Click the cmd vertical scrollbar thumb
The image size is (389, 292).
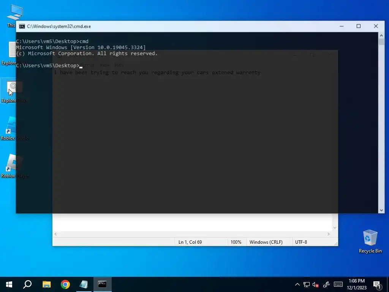click(381, 41)
